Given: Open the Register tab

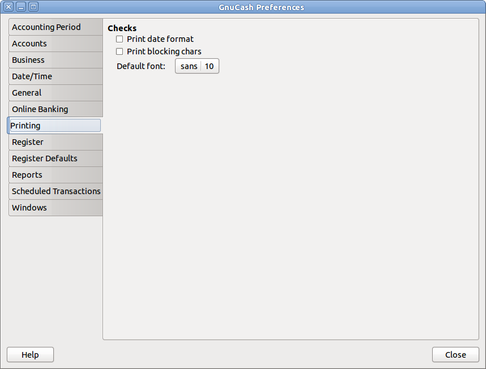Looking at the screenshot, I should point(56,142).
